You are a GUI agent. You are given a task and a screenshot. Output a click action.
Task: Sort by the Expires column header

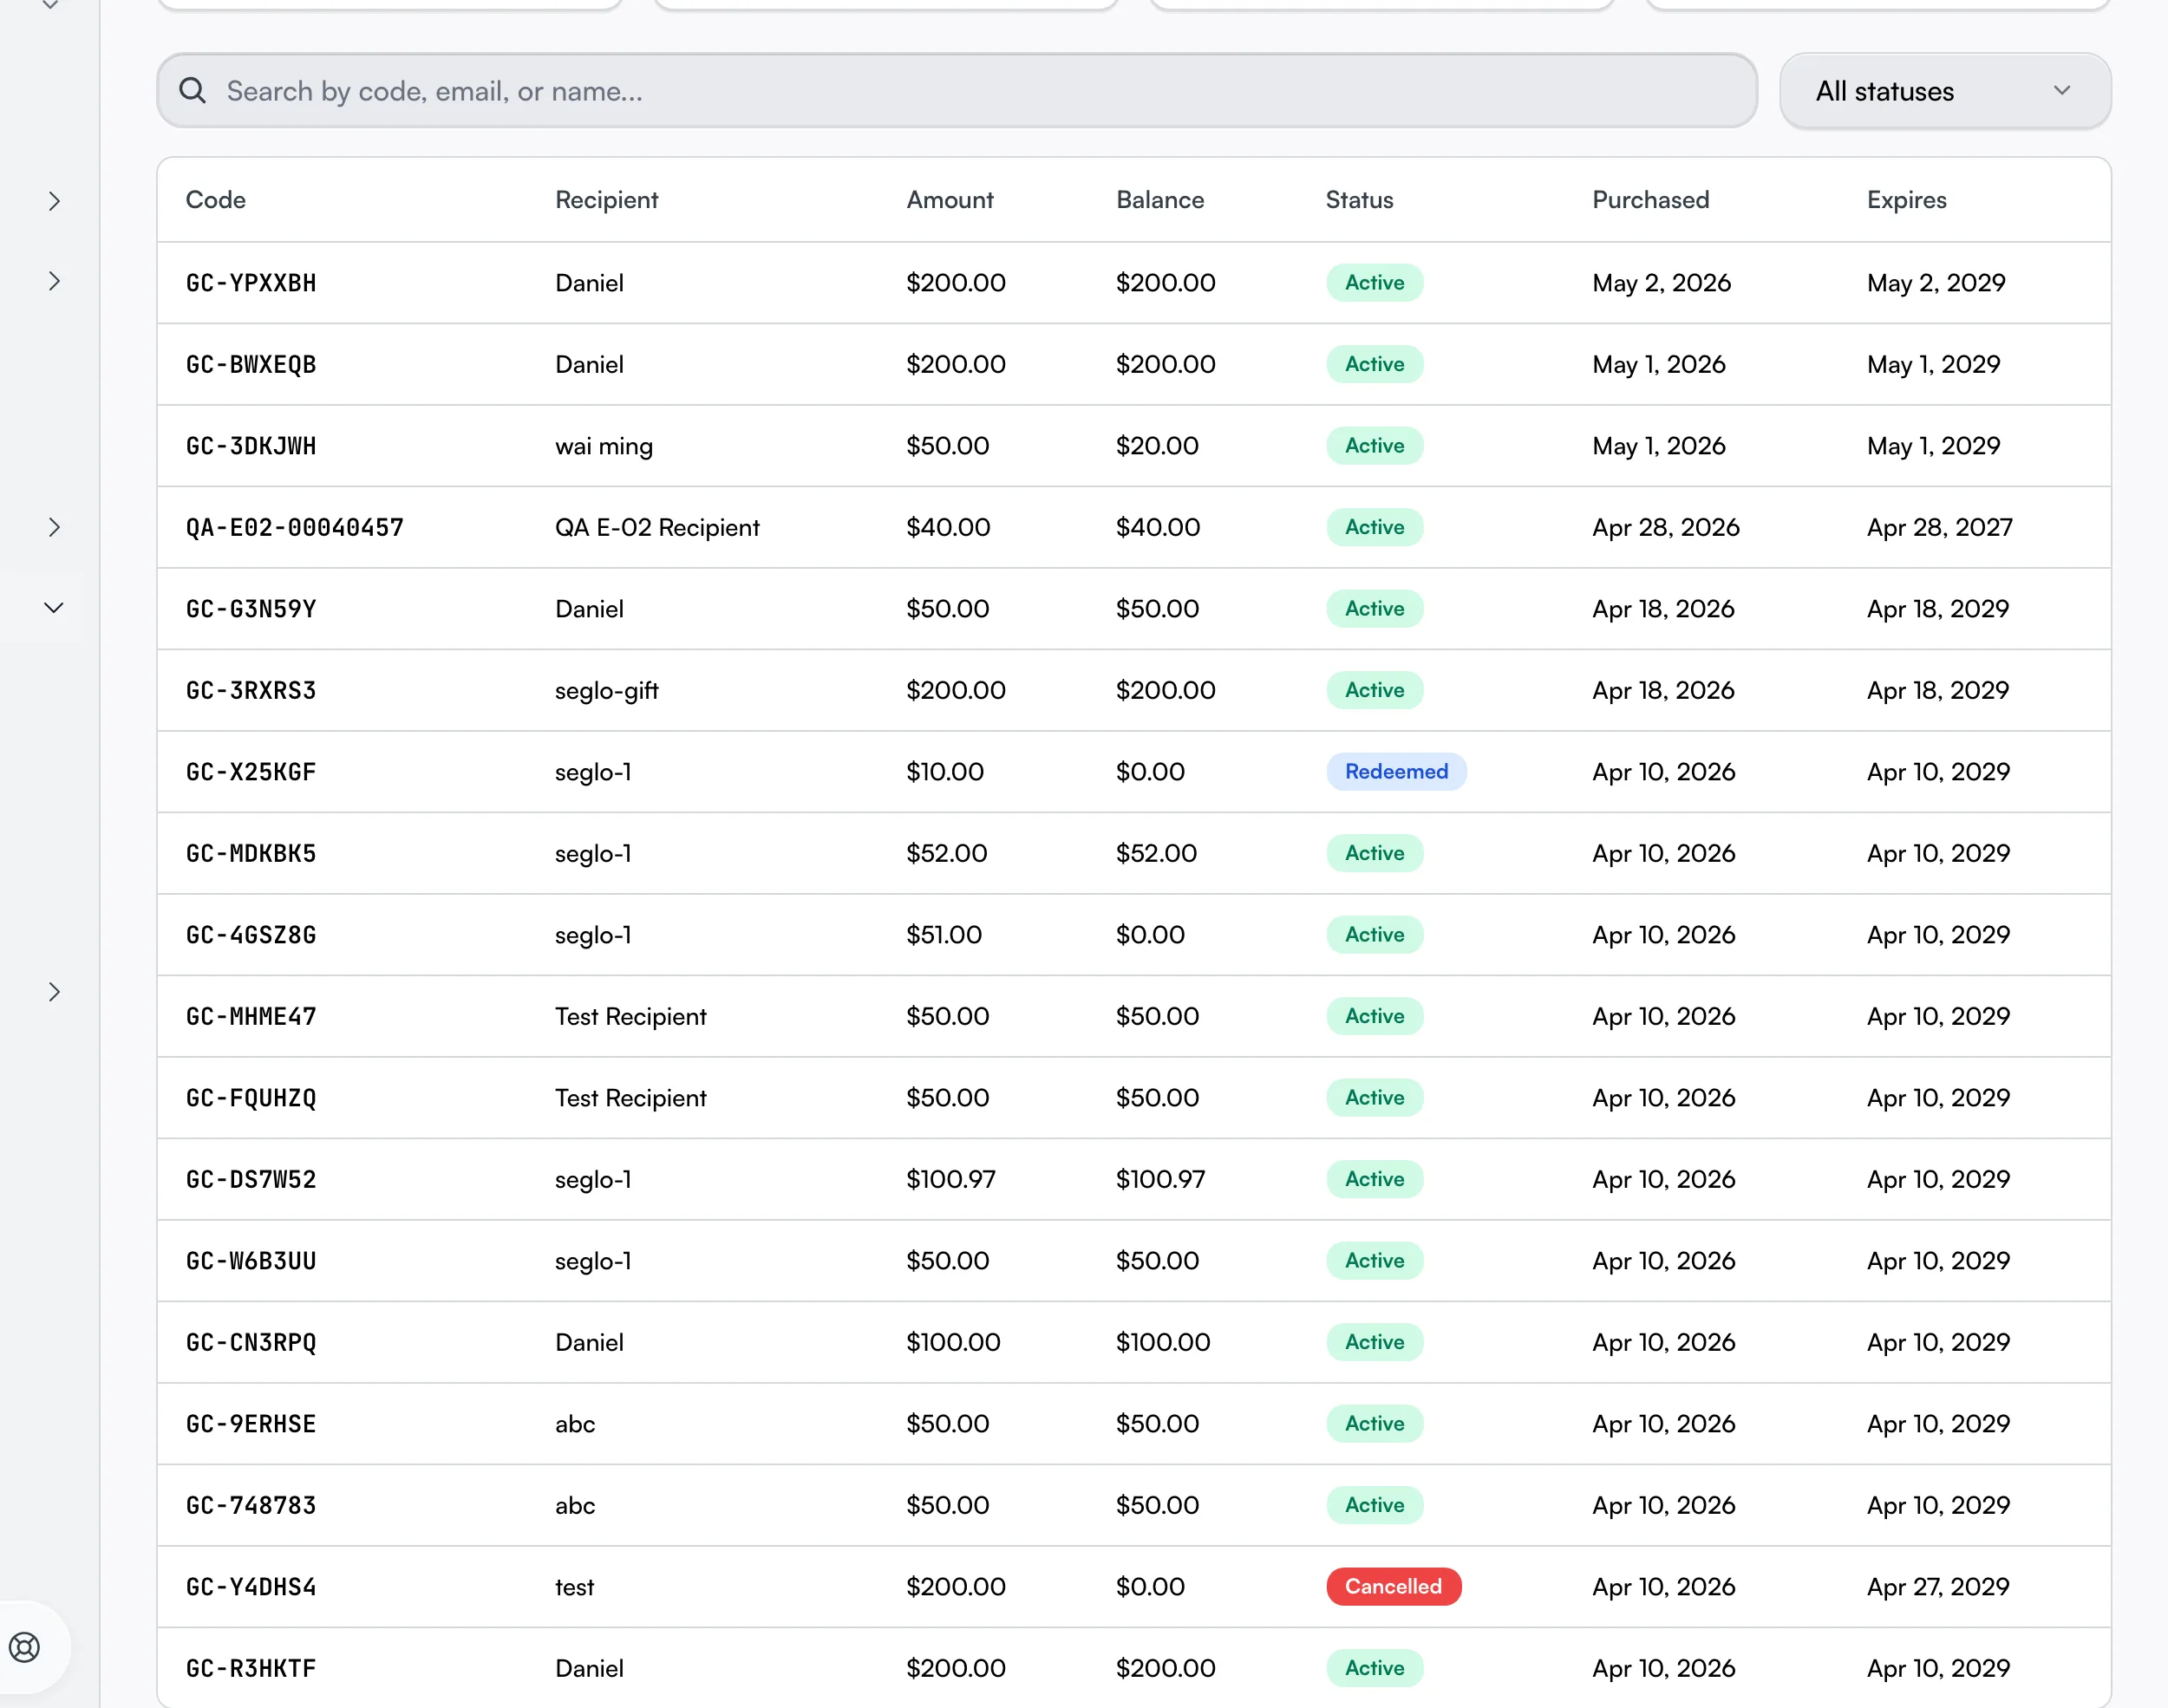click(x=1906, y=200)
